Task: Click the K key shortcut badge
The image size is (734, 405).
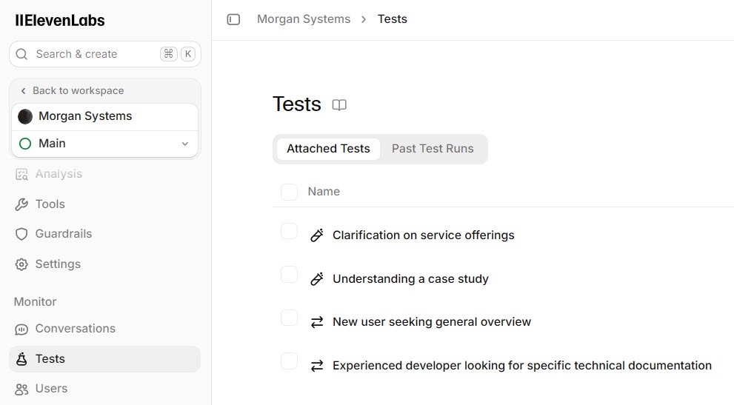Action: coord(187,54)
